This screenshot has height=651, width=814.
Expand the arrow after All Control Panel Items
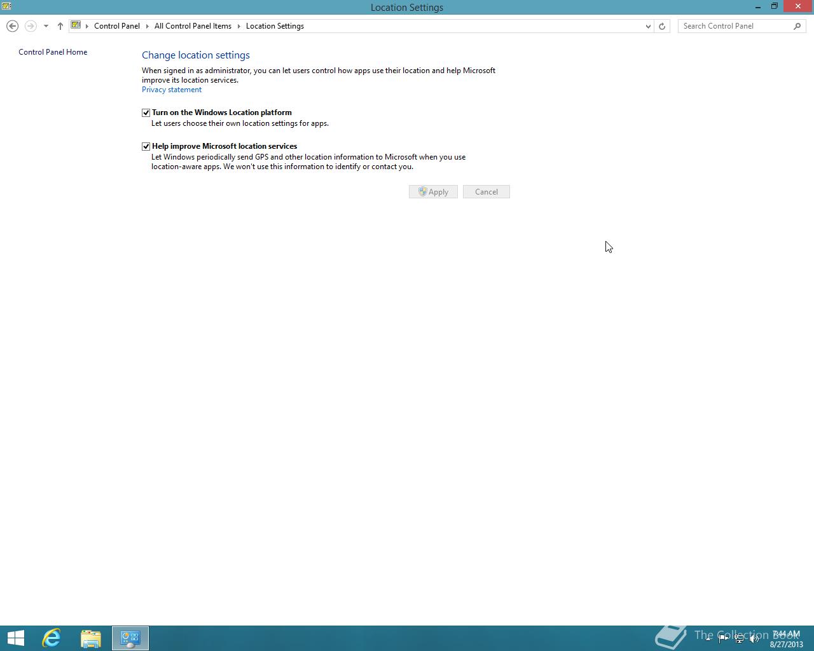click(239, 26)
